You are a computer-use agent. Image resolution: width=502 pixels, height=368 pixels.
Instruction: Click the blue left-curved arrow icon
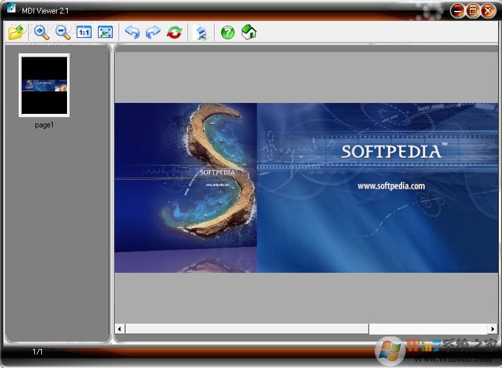click(x=132, y=32)
